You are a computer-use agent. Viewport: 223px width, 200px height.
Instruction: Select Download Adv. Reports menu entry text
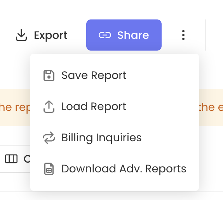(x=124, y=169)
